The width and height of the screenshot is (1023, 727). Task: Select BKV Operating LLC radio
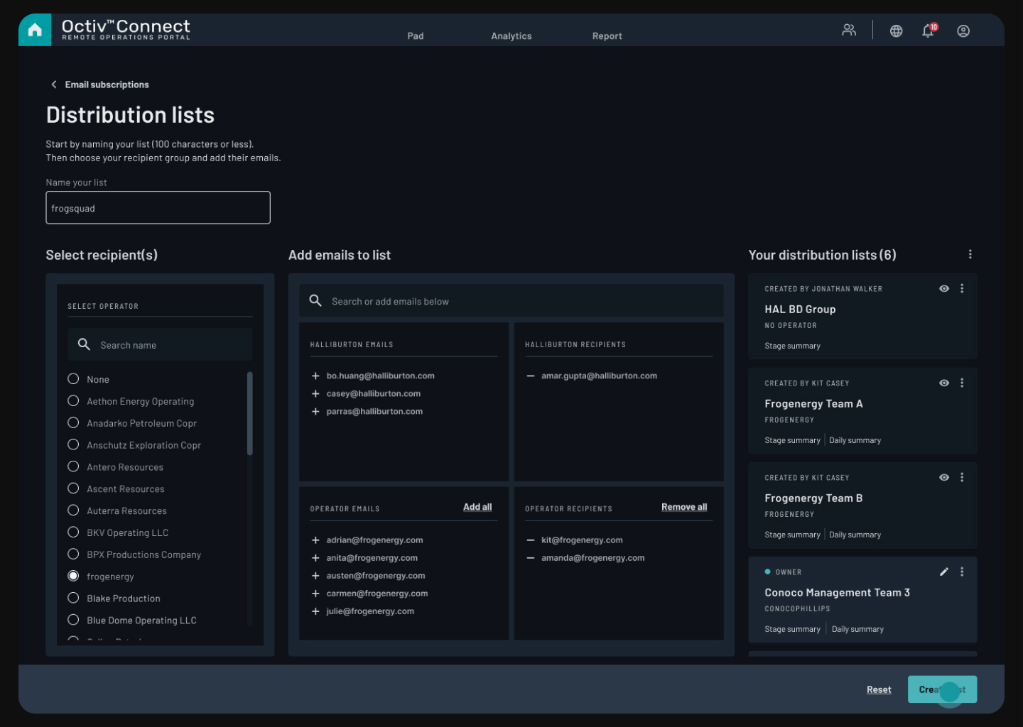73,532
